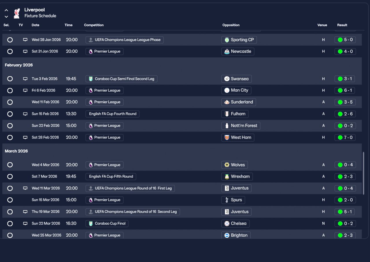Click the Champions League logo in the League Phase row
The image size is (370, 262).
(x=91, y=40)
